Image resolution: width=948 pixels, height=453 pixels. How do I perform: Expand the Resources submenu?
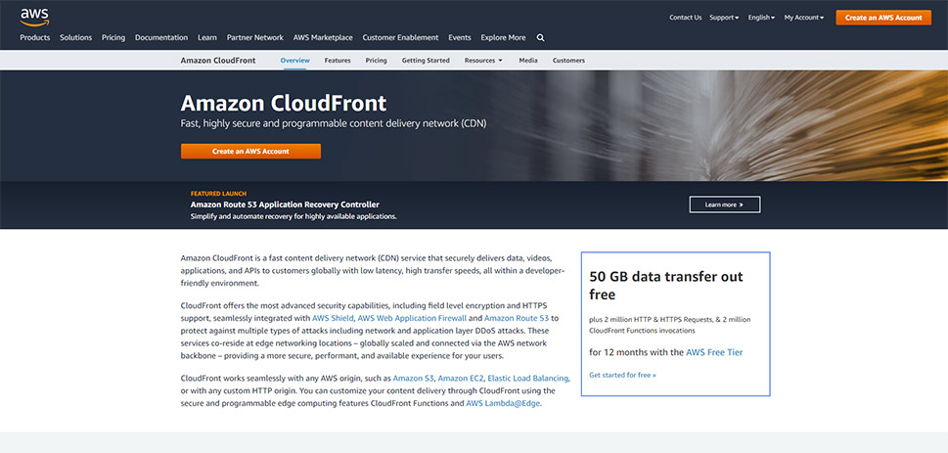(483, 61)
